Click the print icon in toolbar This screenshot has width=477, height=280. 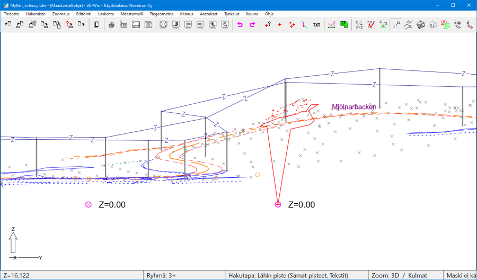tap(111, 24)
